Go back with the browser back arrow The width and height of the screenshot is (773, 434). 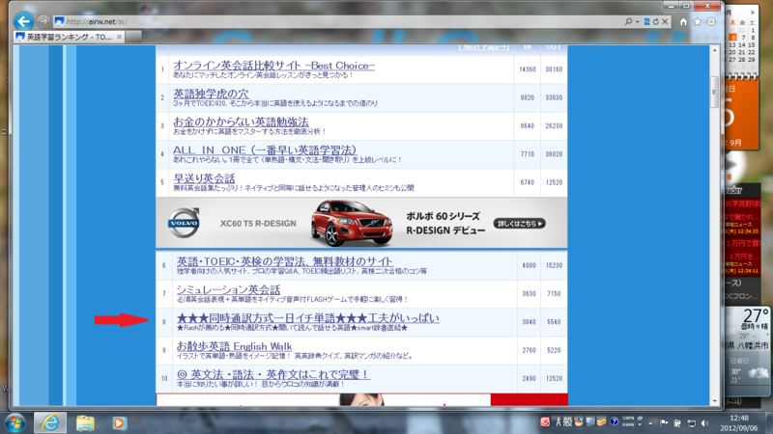tap(23, 21)
